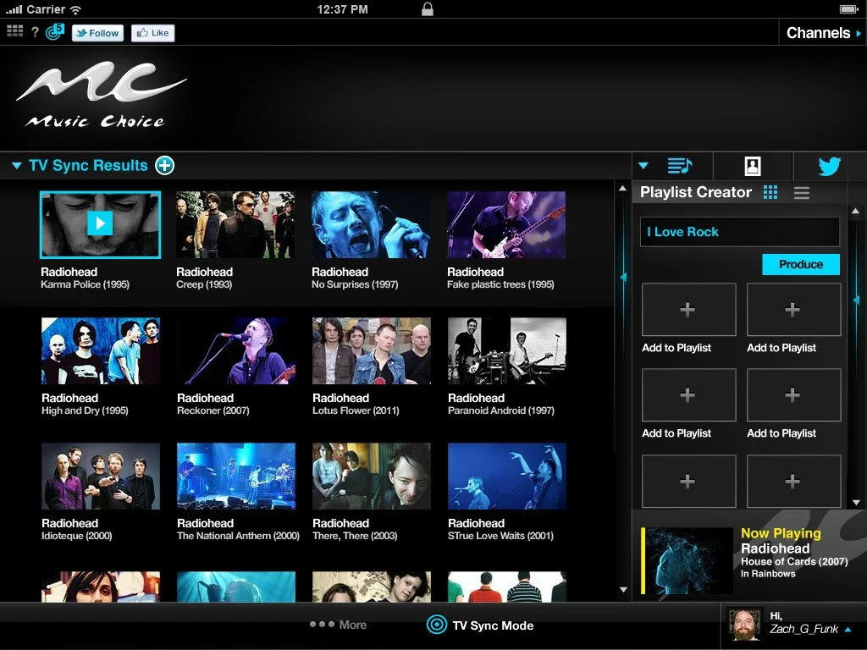Screen dimensions: 867x650
Task: Click the second-row right Add to Playlist slot
Action: pyautogui.click(x=793, y=395)
